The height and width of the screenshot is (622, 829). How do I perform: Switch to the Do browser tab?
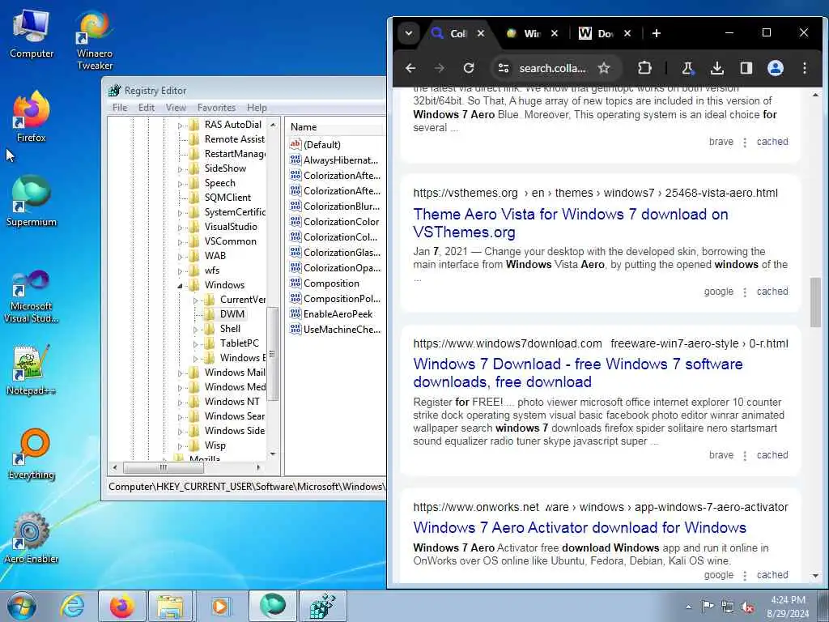(x=605, y=33)
